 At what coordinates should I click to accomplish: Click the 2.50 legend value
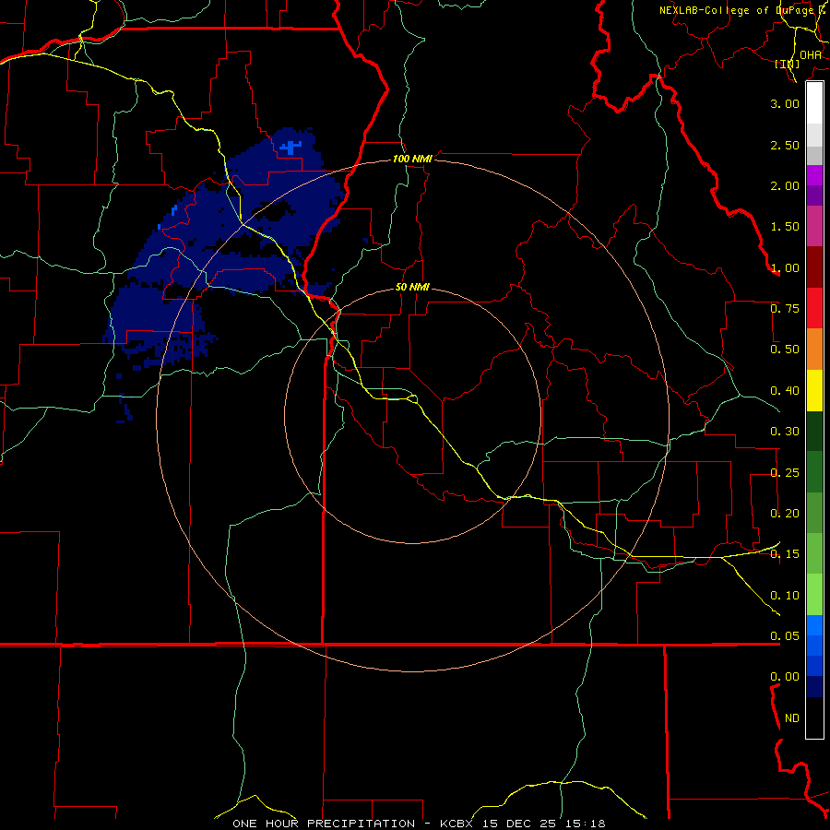click(785, 145)
